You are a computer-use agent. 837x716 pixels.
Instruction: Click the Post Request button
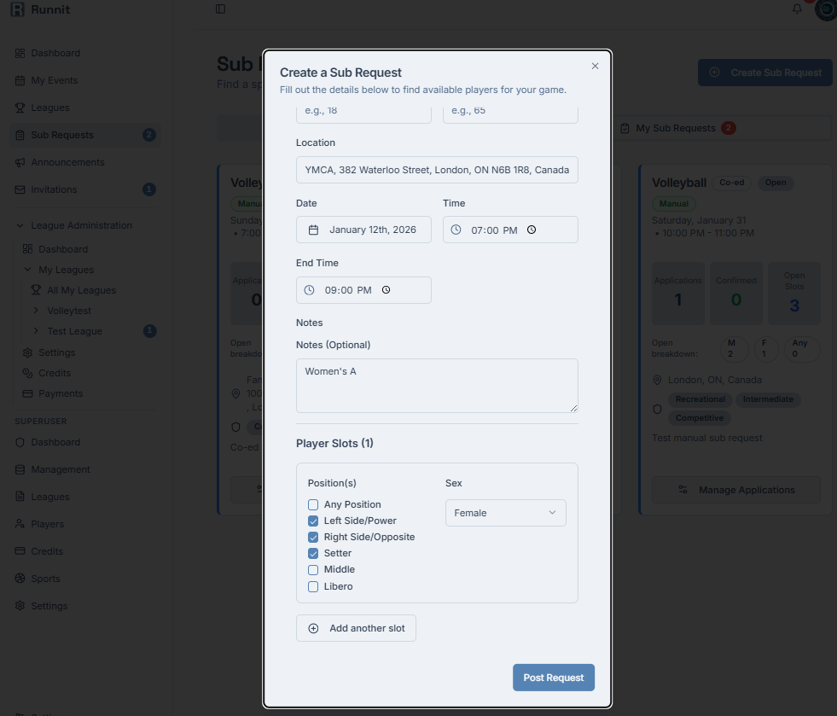[553, 677]
